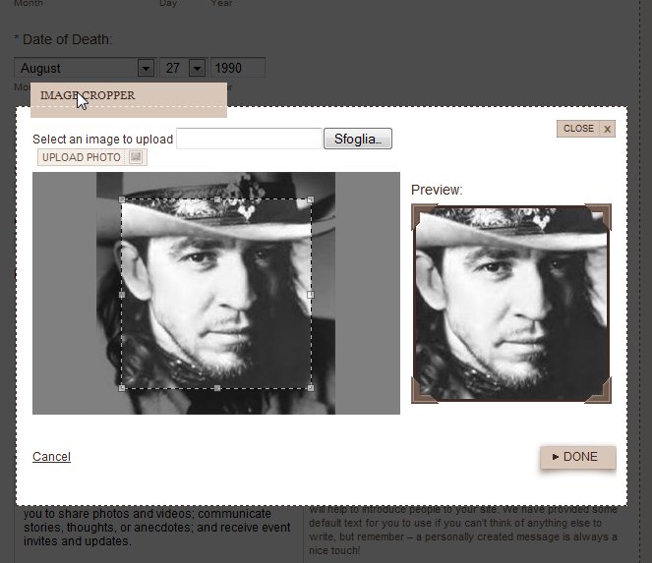
Task: Click the top-middle crop handle
Action: [x=217, y=199]
